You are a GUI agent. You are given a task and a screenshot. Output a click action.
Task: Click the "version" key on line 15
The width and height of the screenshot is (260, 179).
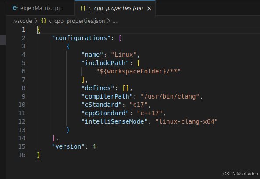coord(68,146)
